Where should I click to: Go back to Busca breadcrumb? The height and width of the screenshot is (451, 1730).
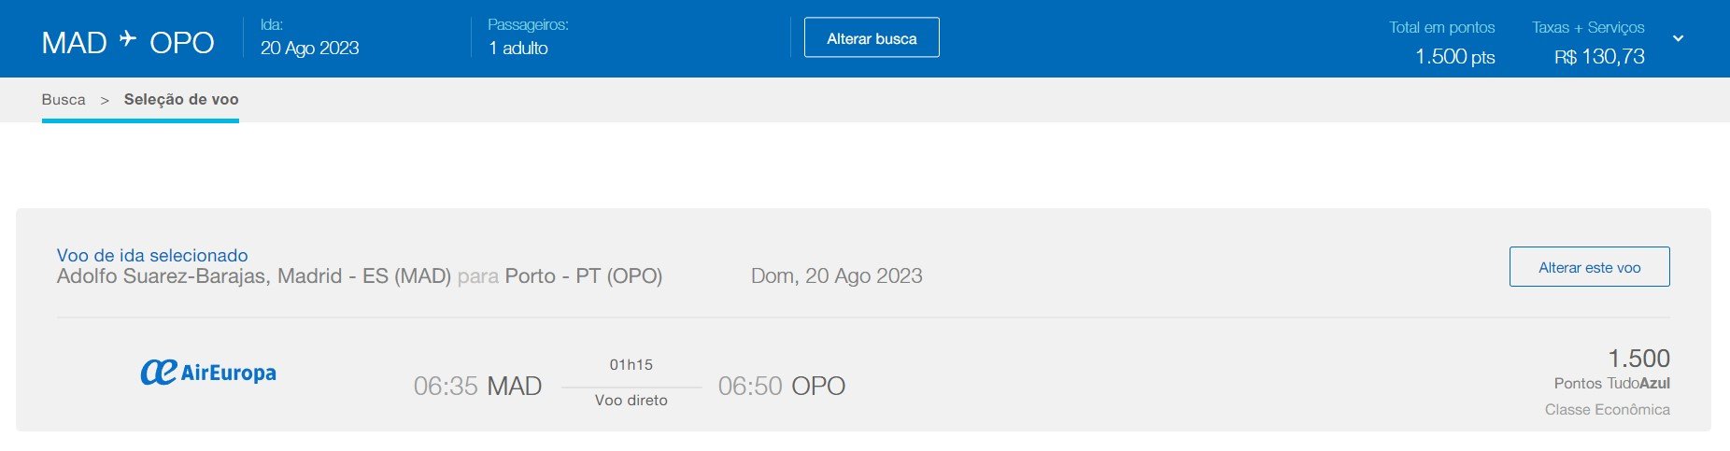tap(64, 100)
